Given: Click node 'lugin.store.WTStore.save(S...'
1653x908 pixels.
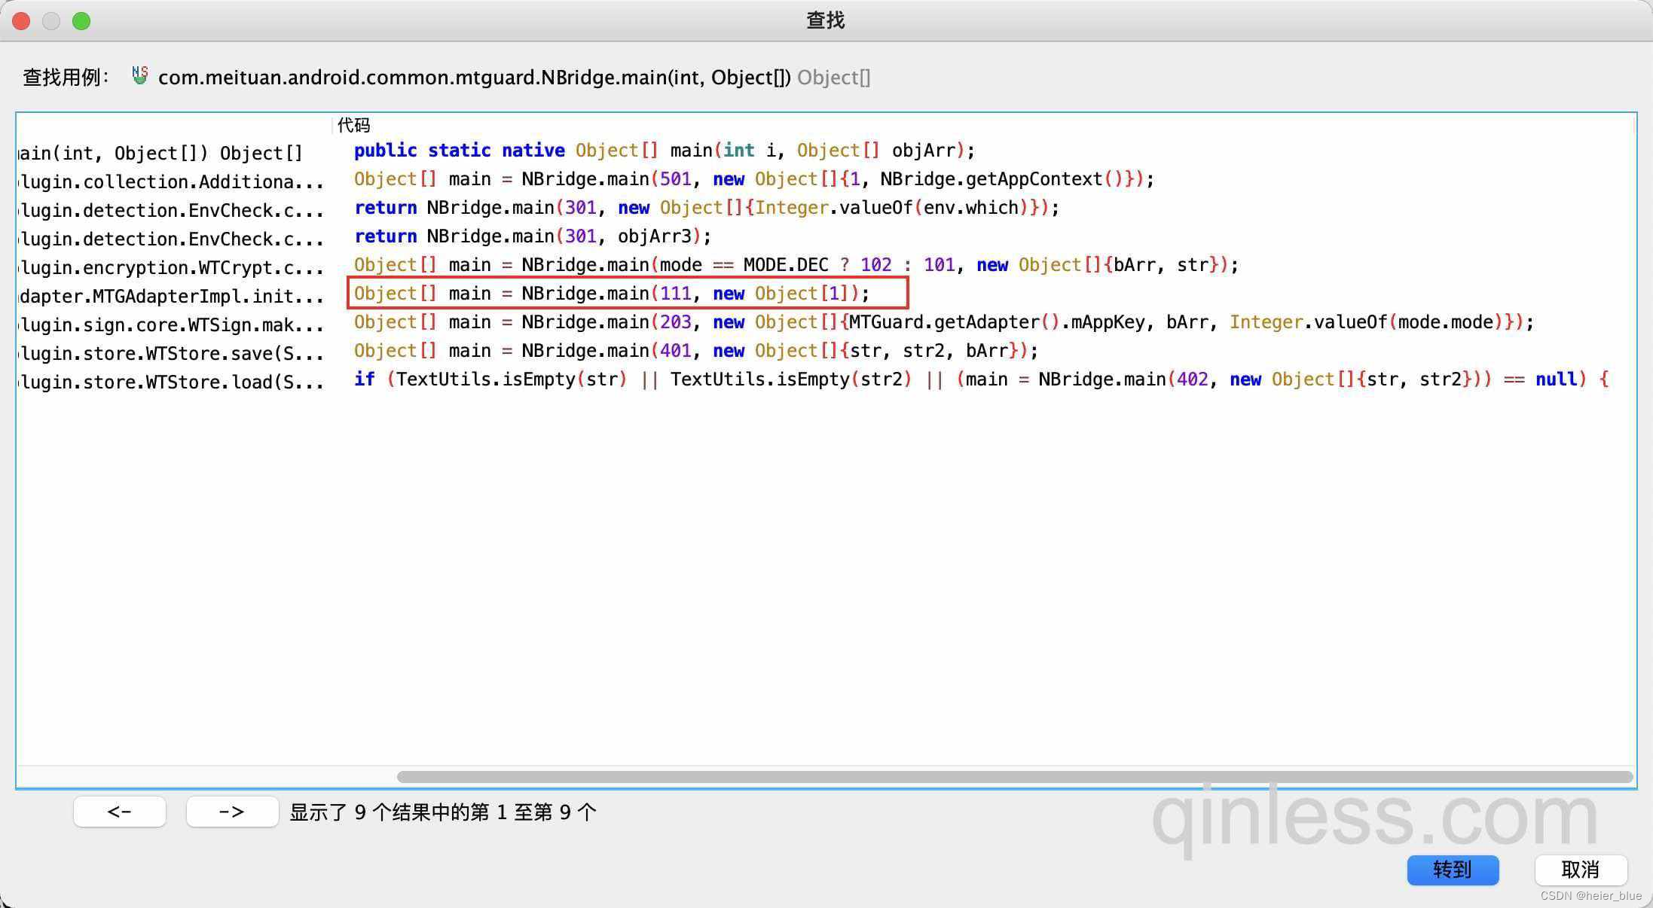Looking at the screenshot, I should click(x=171, y=354).
